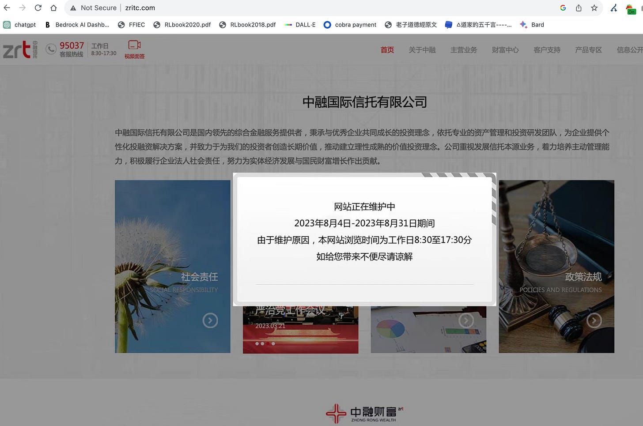643x426 pixels.
Task: Open the 老子道德經原文 bookmark
Action: 411,25
